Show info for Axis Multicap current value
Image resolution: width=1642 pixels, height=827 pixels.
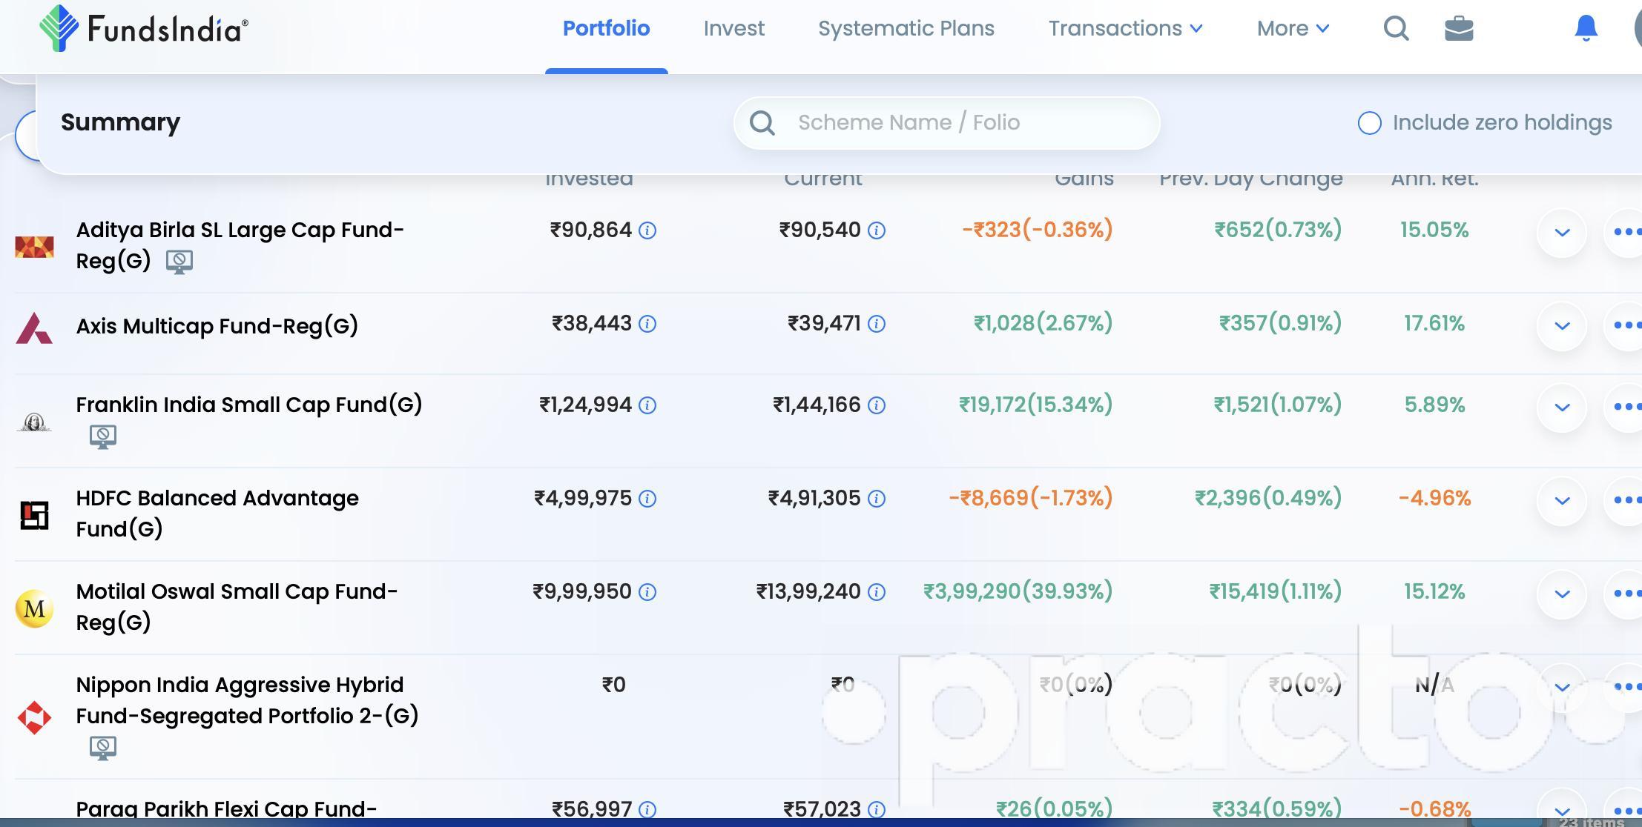click(x=877, y=324)
